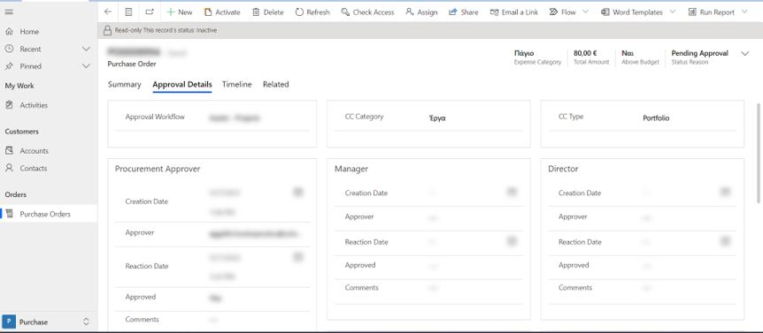Click the Share button label
Screen dimensions: 763x333
[x=470, y=12]
